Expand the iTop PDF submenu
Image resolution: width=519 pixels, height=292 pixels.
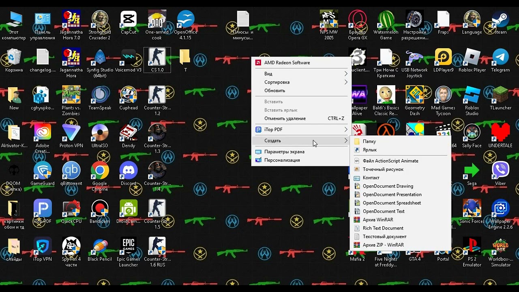301,130
